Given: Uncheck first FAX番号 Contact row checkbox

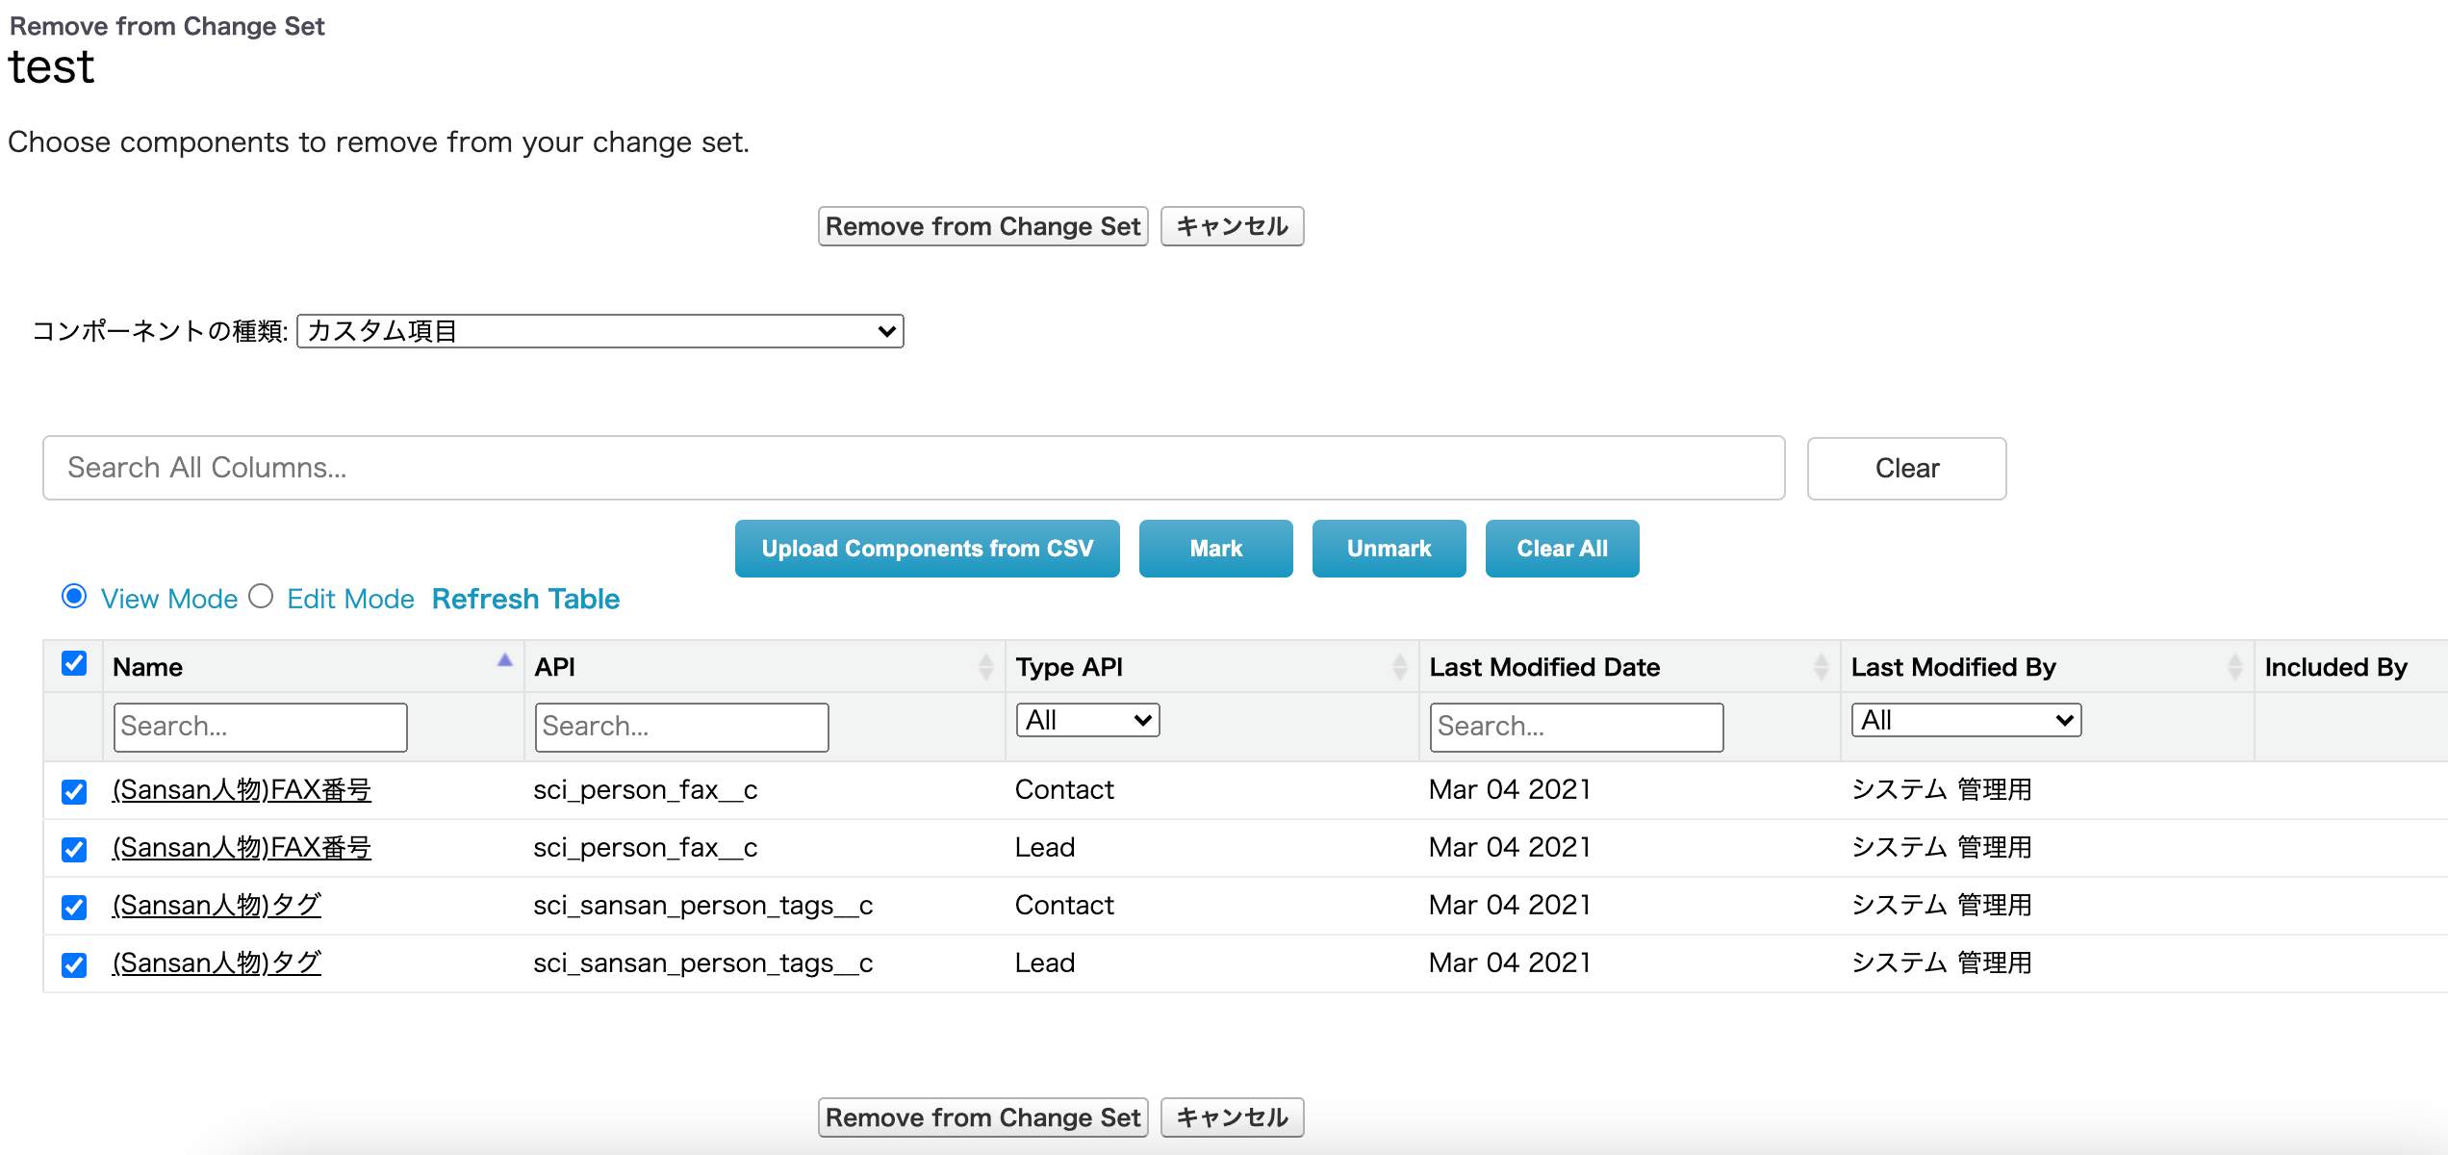Looking at the screenshot, I should [x=74, y=791].
